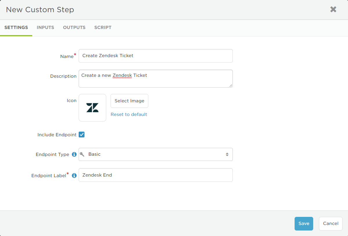Click the Endpoint Type dropdown arrows
348x236 pixels.
point(227,155)
